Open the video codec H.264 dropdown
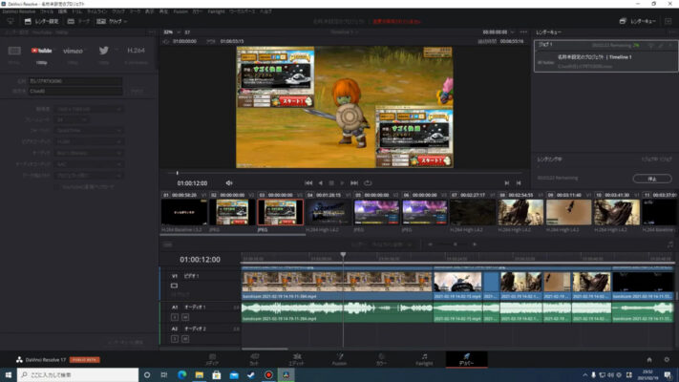 [89, 141]
